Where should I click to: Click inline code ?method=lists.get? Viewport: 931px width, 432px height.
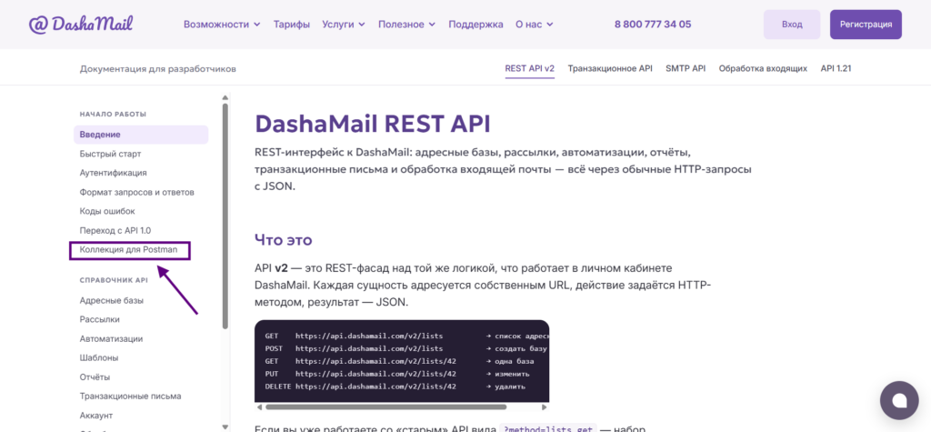coord(547,427)
